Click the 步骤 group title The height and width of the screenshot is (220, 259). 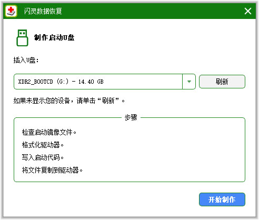(x=131, y=117)
